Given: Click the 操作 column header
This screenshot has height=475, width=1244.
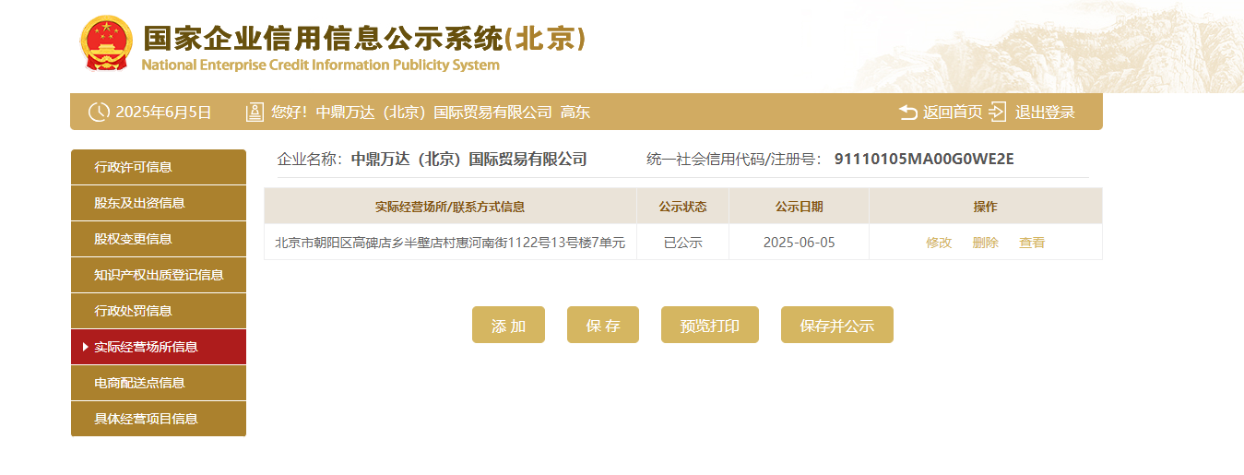Looking at the screenshot, I should coord(986,207).
